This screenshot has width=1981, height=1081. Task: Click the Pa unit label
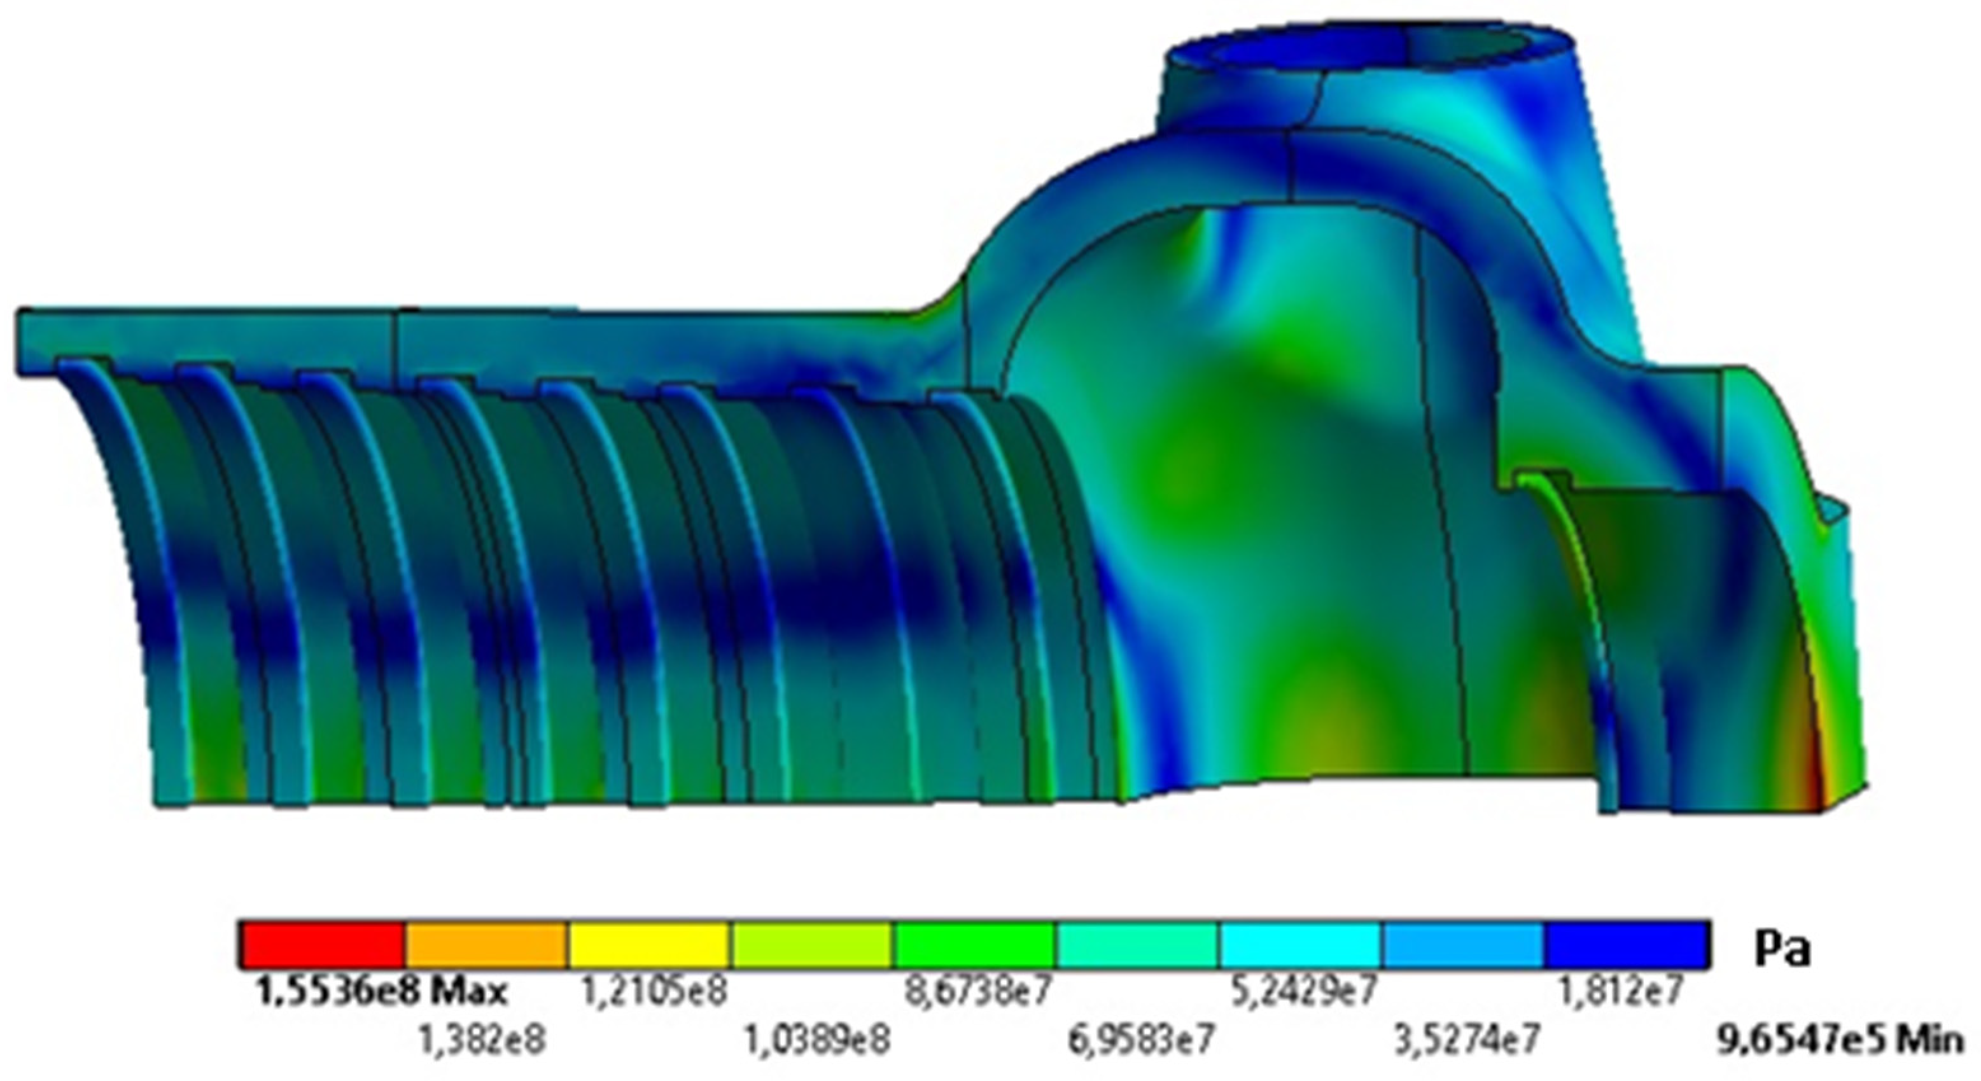[x=1782, y=949]
